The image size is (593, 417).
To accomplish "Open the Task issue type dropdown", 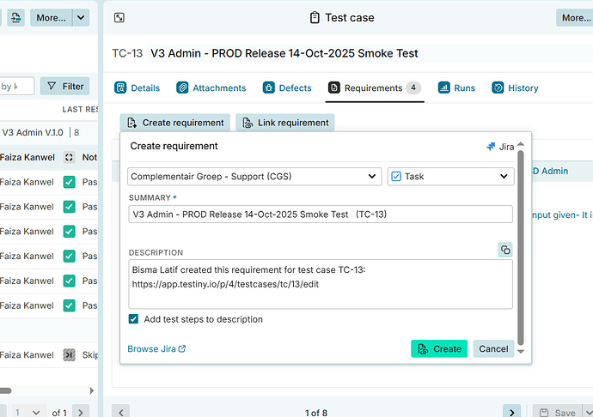I will [x=450, y=176].
